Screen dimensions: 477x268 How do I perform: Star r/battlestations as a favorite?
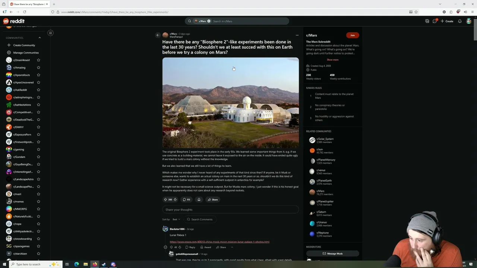click(x=38, y=105)
